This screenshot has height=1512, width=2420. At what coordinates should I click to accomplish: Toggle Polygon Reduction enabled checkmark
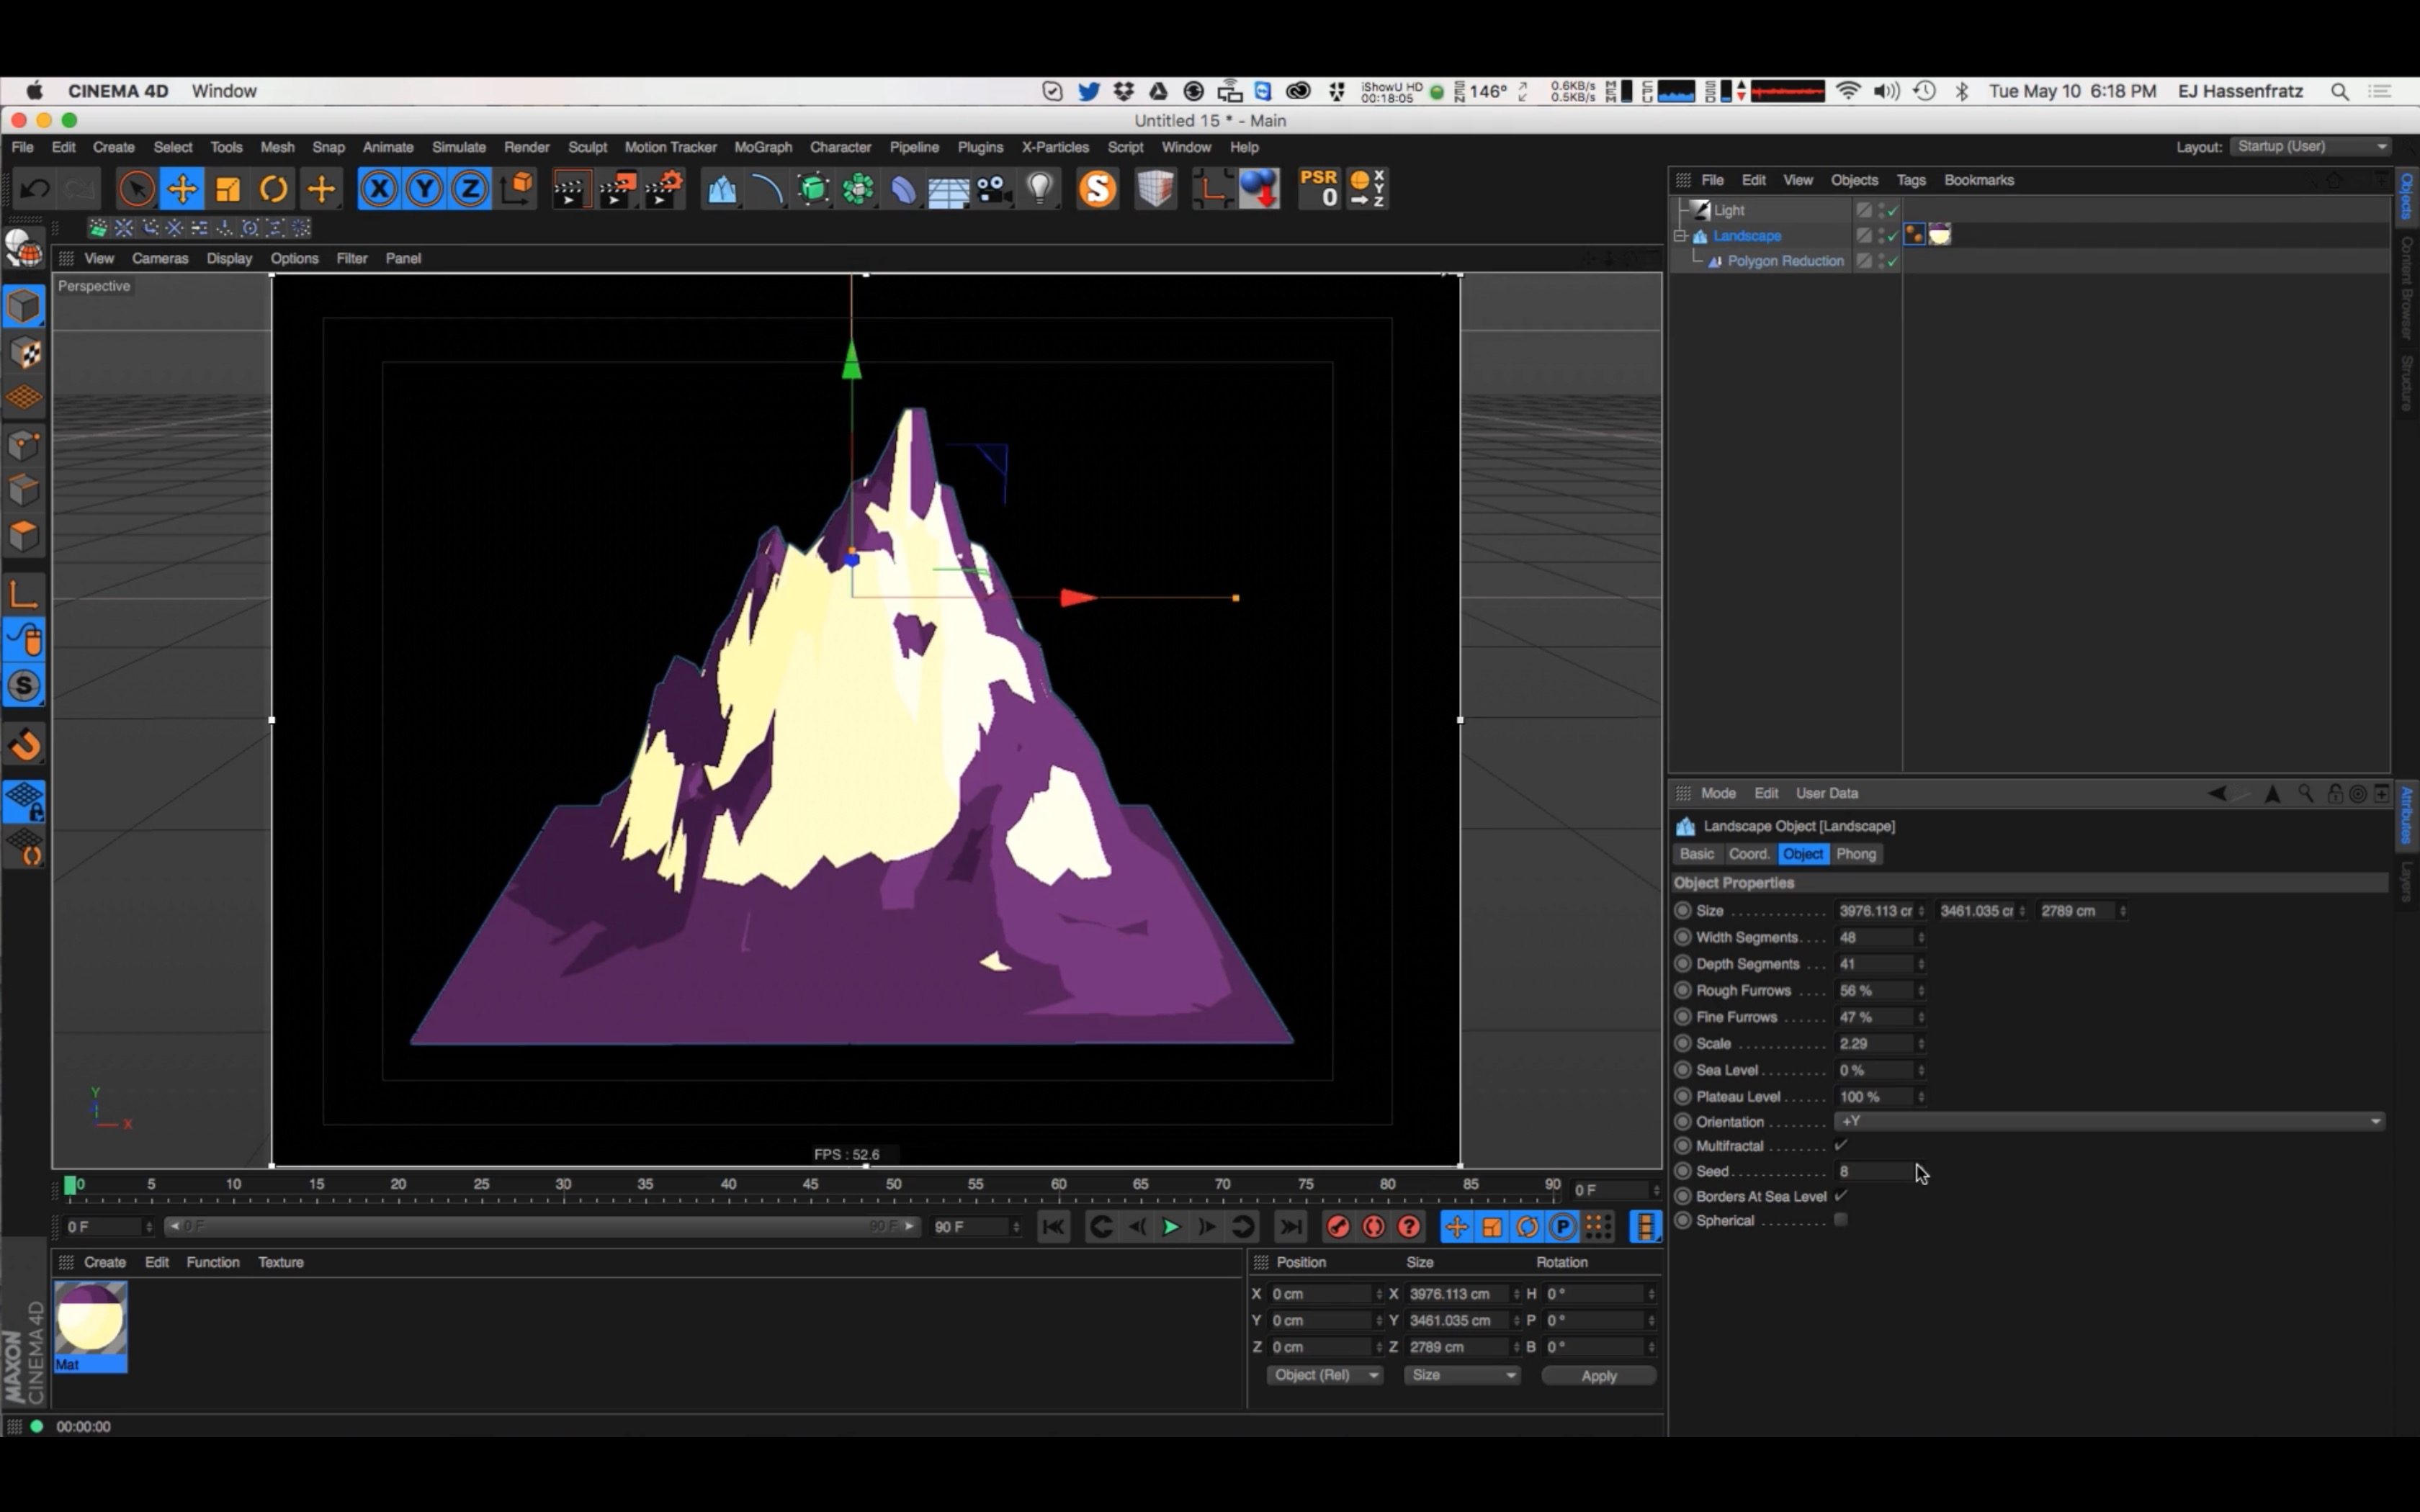coord(1893,261)
